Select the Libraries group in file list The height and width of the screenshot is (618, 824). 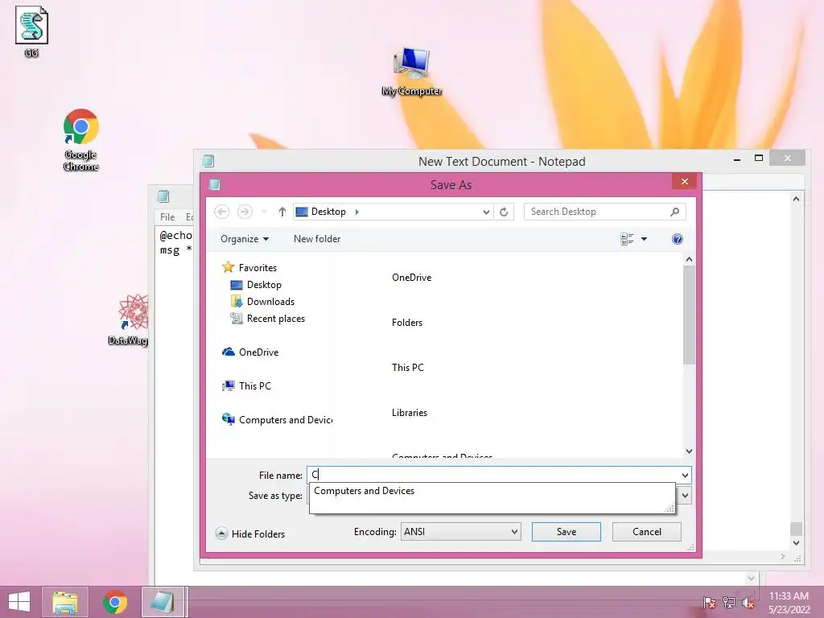tap(410, 413)
